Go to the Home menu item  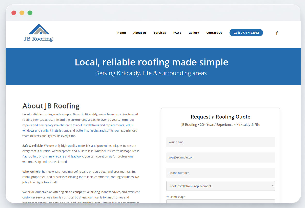click(121, 33)
